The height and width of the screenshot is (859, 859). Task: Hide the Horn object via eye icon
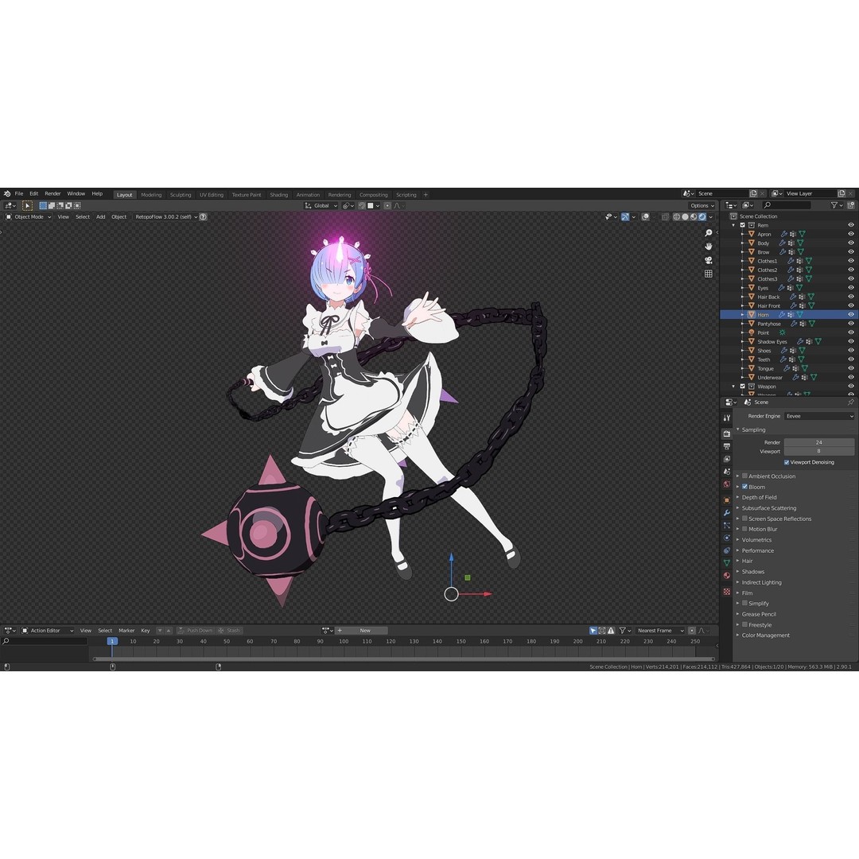coord(851,314)
